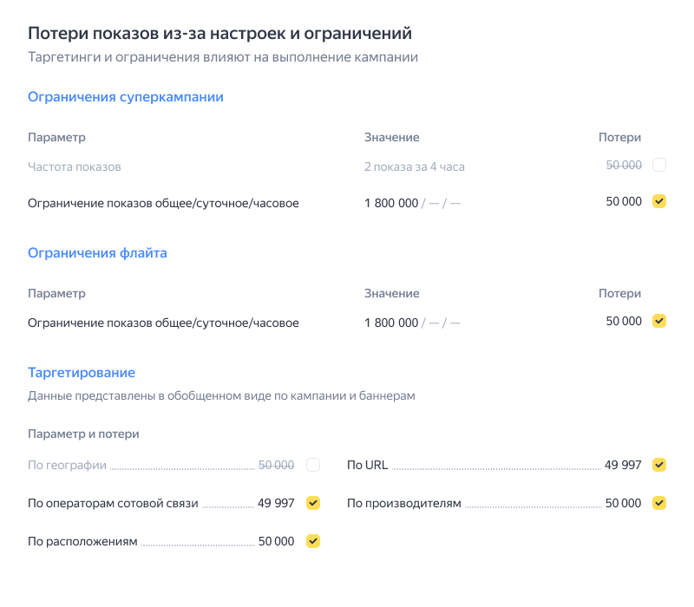Open the Ограничения суперкампании link
The height and width of the screenshot is (607, 694).
(126, 97)
